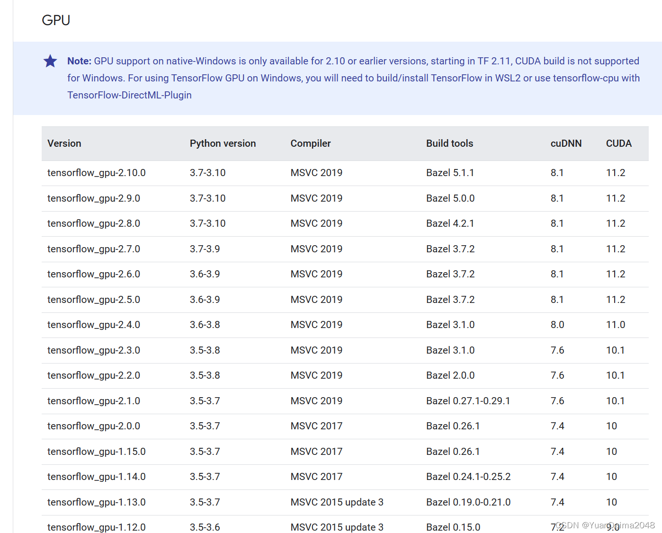Click CUDA 11.2 in the 2.10.0 row

(x=616, y=173)
